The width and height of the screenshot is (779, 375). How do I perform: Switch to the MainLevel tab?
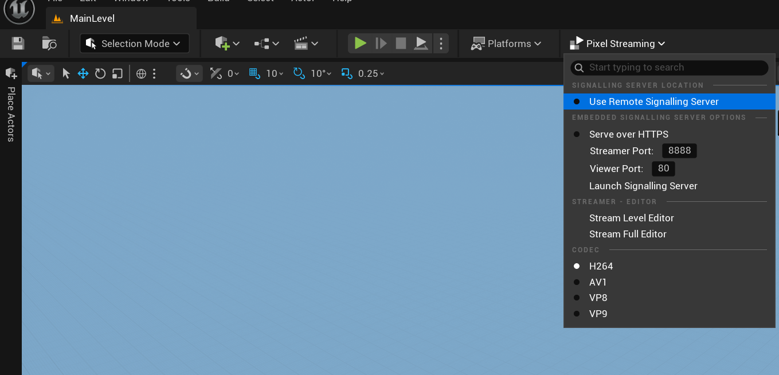tap(92, 18)
